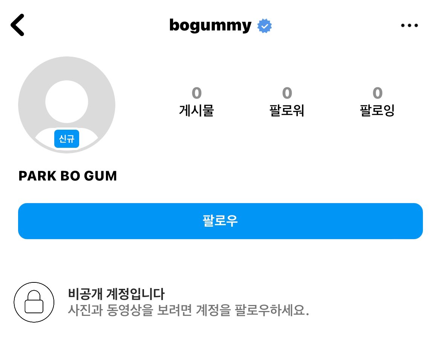Tap the blue 신규 badge on avatar
Screen dimensions: 441x358
67,139
